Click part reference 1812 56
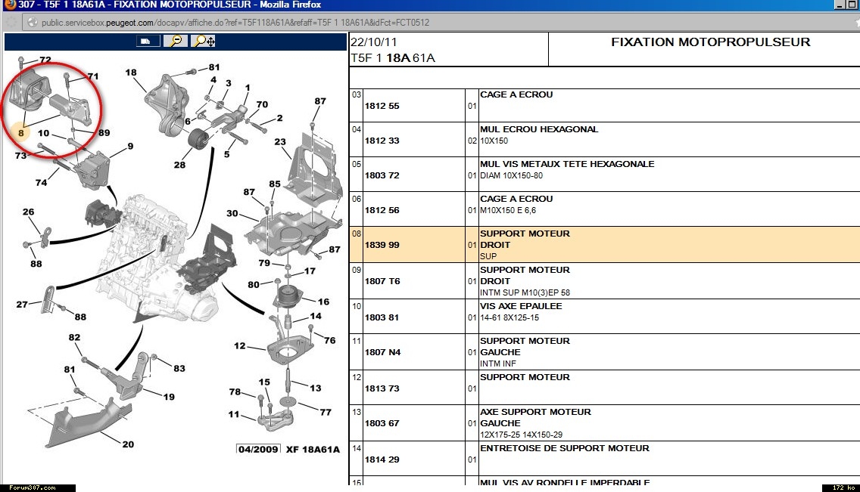 382,210
